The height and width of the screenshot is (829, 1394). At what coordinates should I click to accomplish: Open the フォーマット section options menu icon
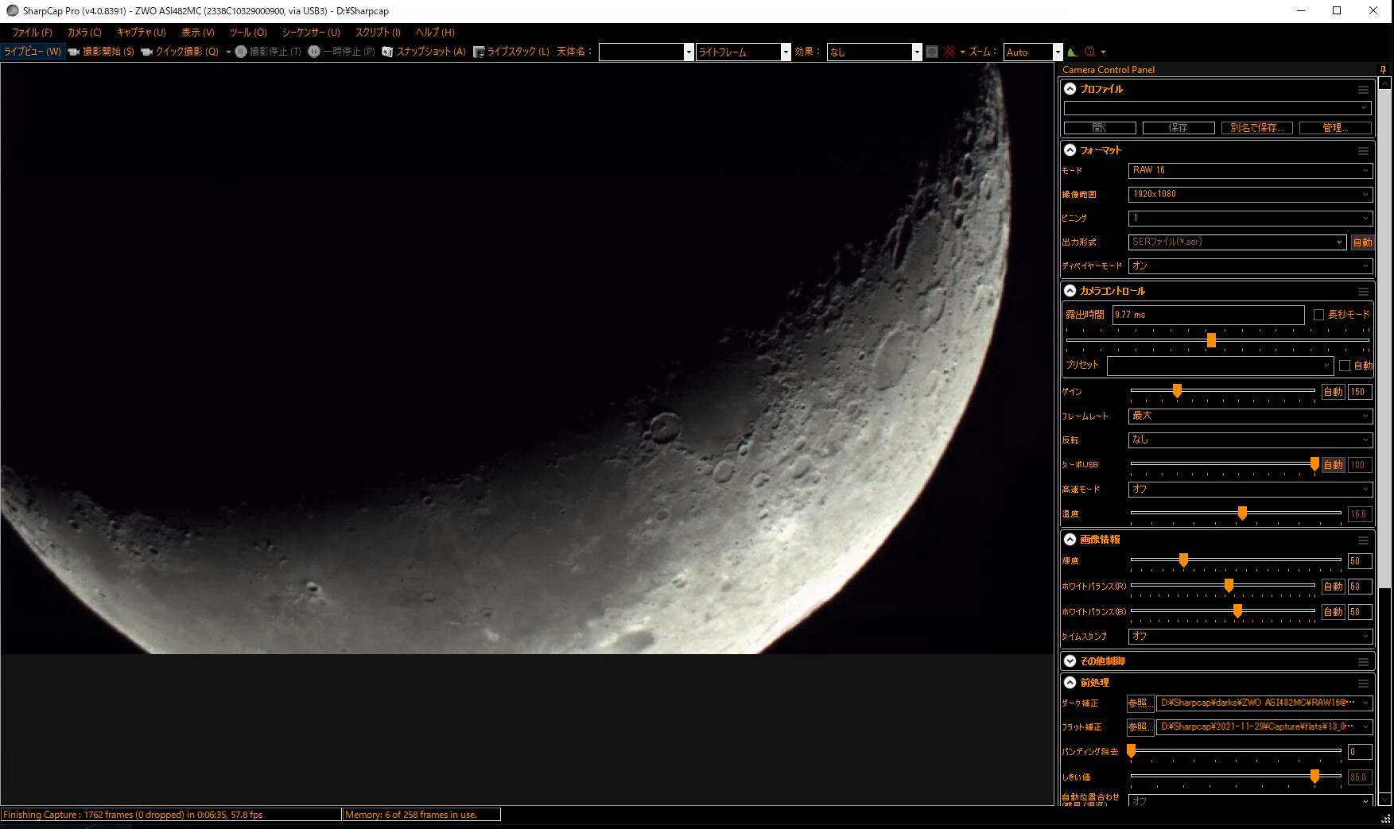[x=1363, y=150]
